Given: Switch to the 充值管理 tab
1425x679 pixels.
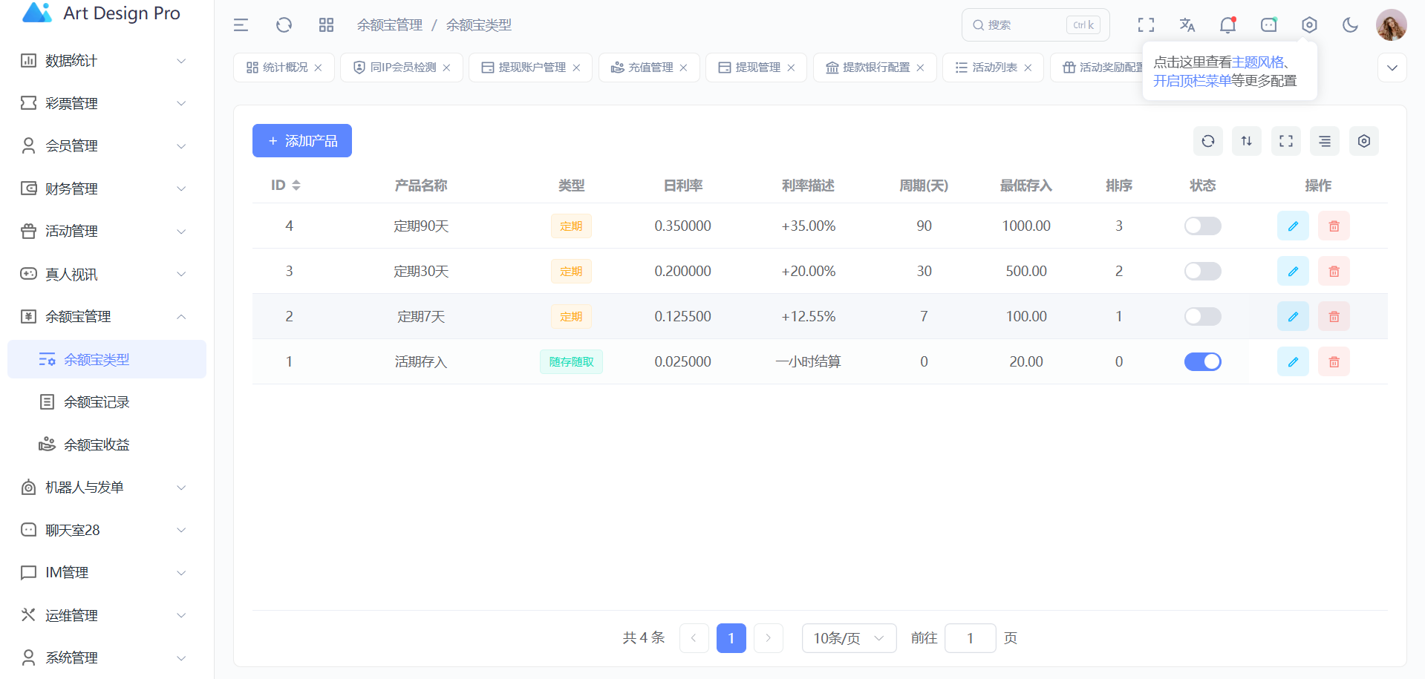Looking at the screenshot, I should [x=650, y=68].
